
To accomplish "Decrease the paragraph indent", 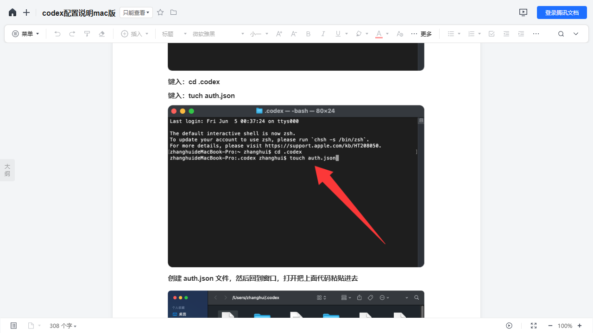I will coord(506,34).
